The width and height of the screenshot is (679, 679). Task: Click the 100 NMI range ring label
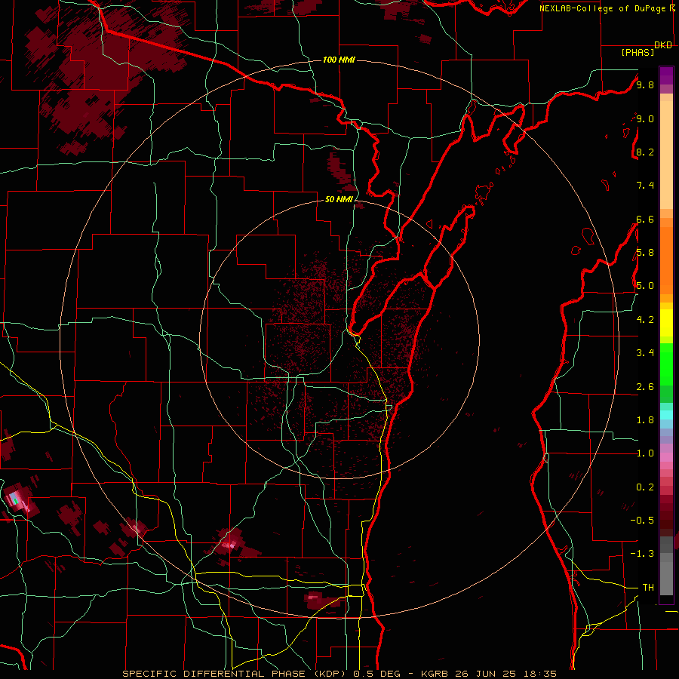click(x=339, y=60)
